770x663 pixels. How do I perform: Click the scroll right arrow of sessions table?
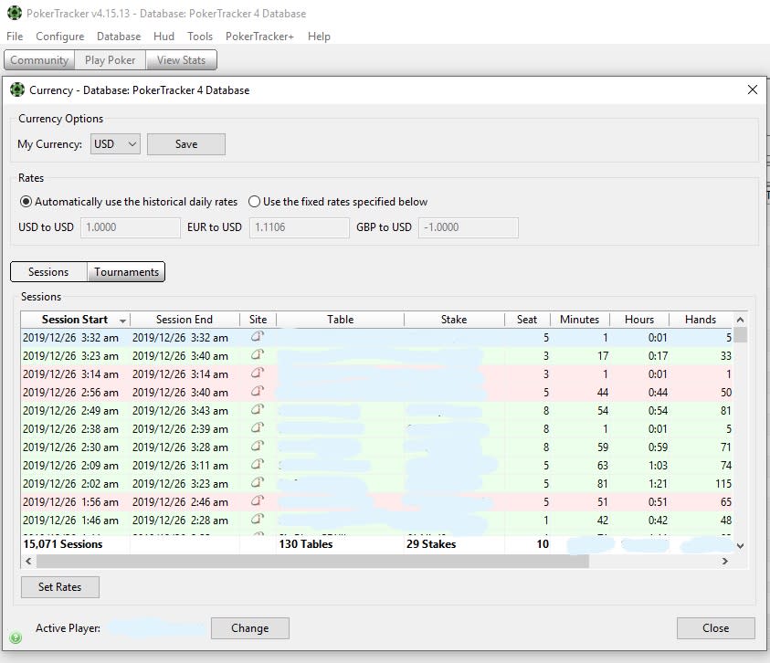(725, 561)
